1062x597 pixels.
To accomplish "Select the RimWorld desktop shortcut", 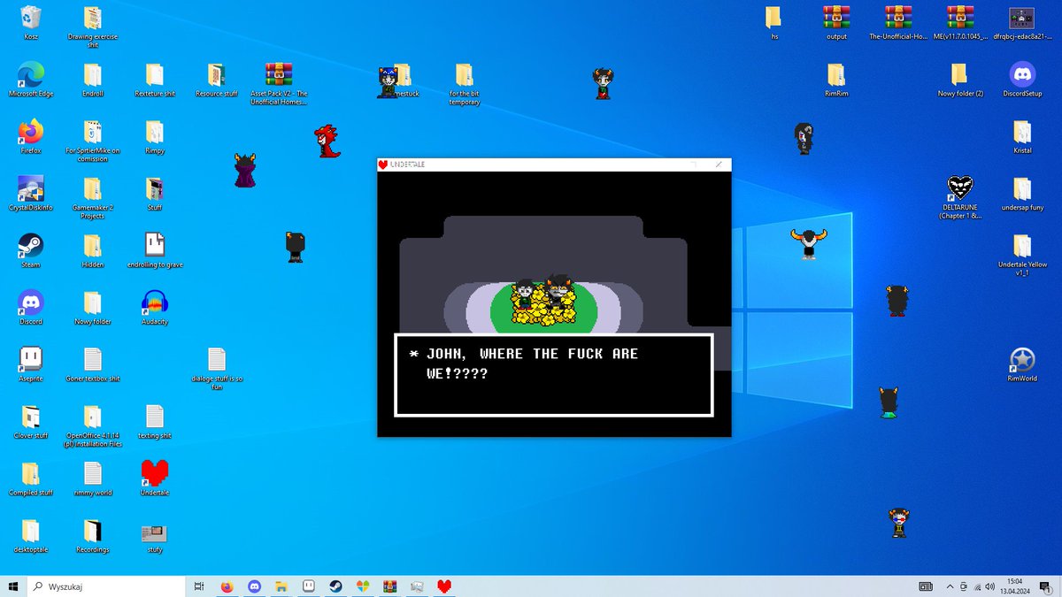I will coord(1022,364).
